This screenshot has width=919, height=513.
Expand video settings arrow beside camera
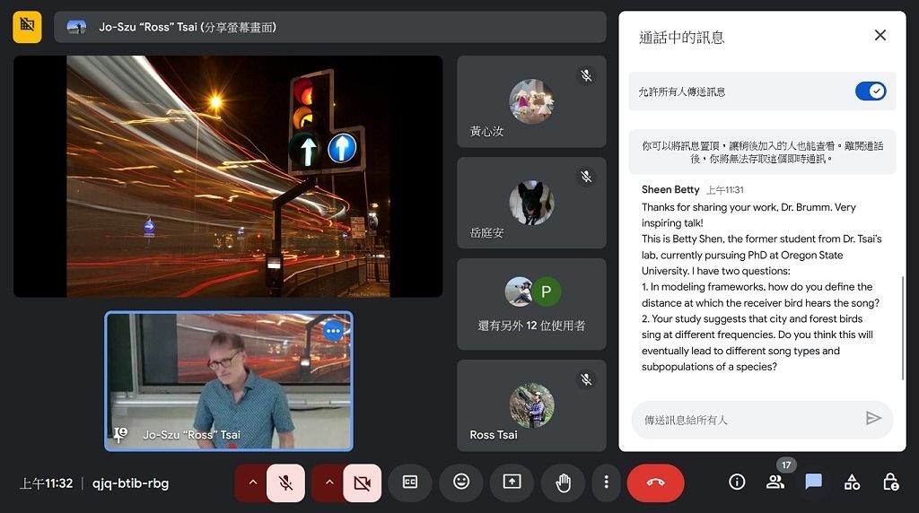pos(329,483)
